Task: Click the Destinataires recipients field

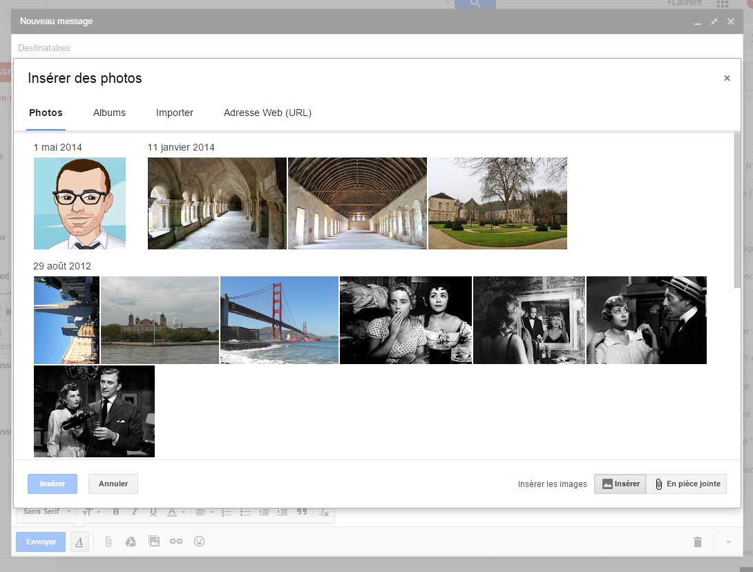Action: 377,48
